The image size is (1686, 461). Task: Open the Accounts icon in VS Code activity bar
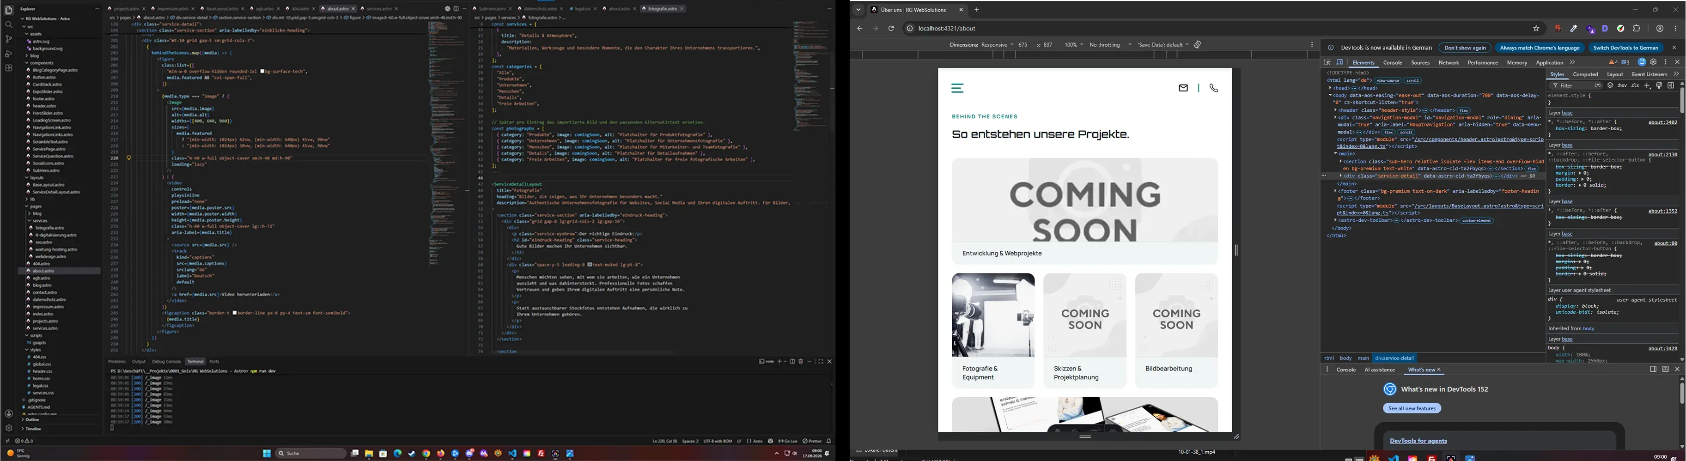(x=8, y=414)
